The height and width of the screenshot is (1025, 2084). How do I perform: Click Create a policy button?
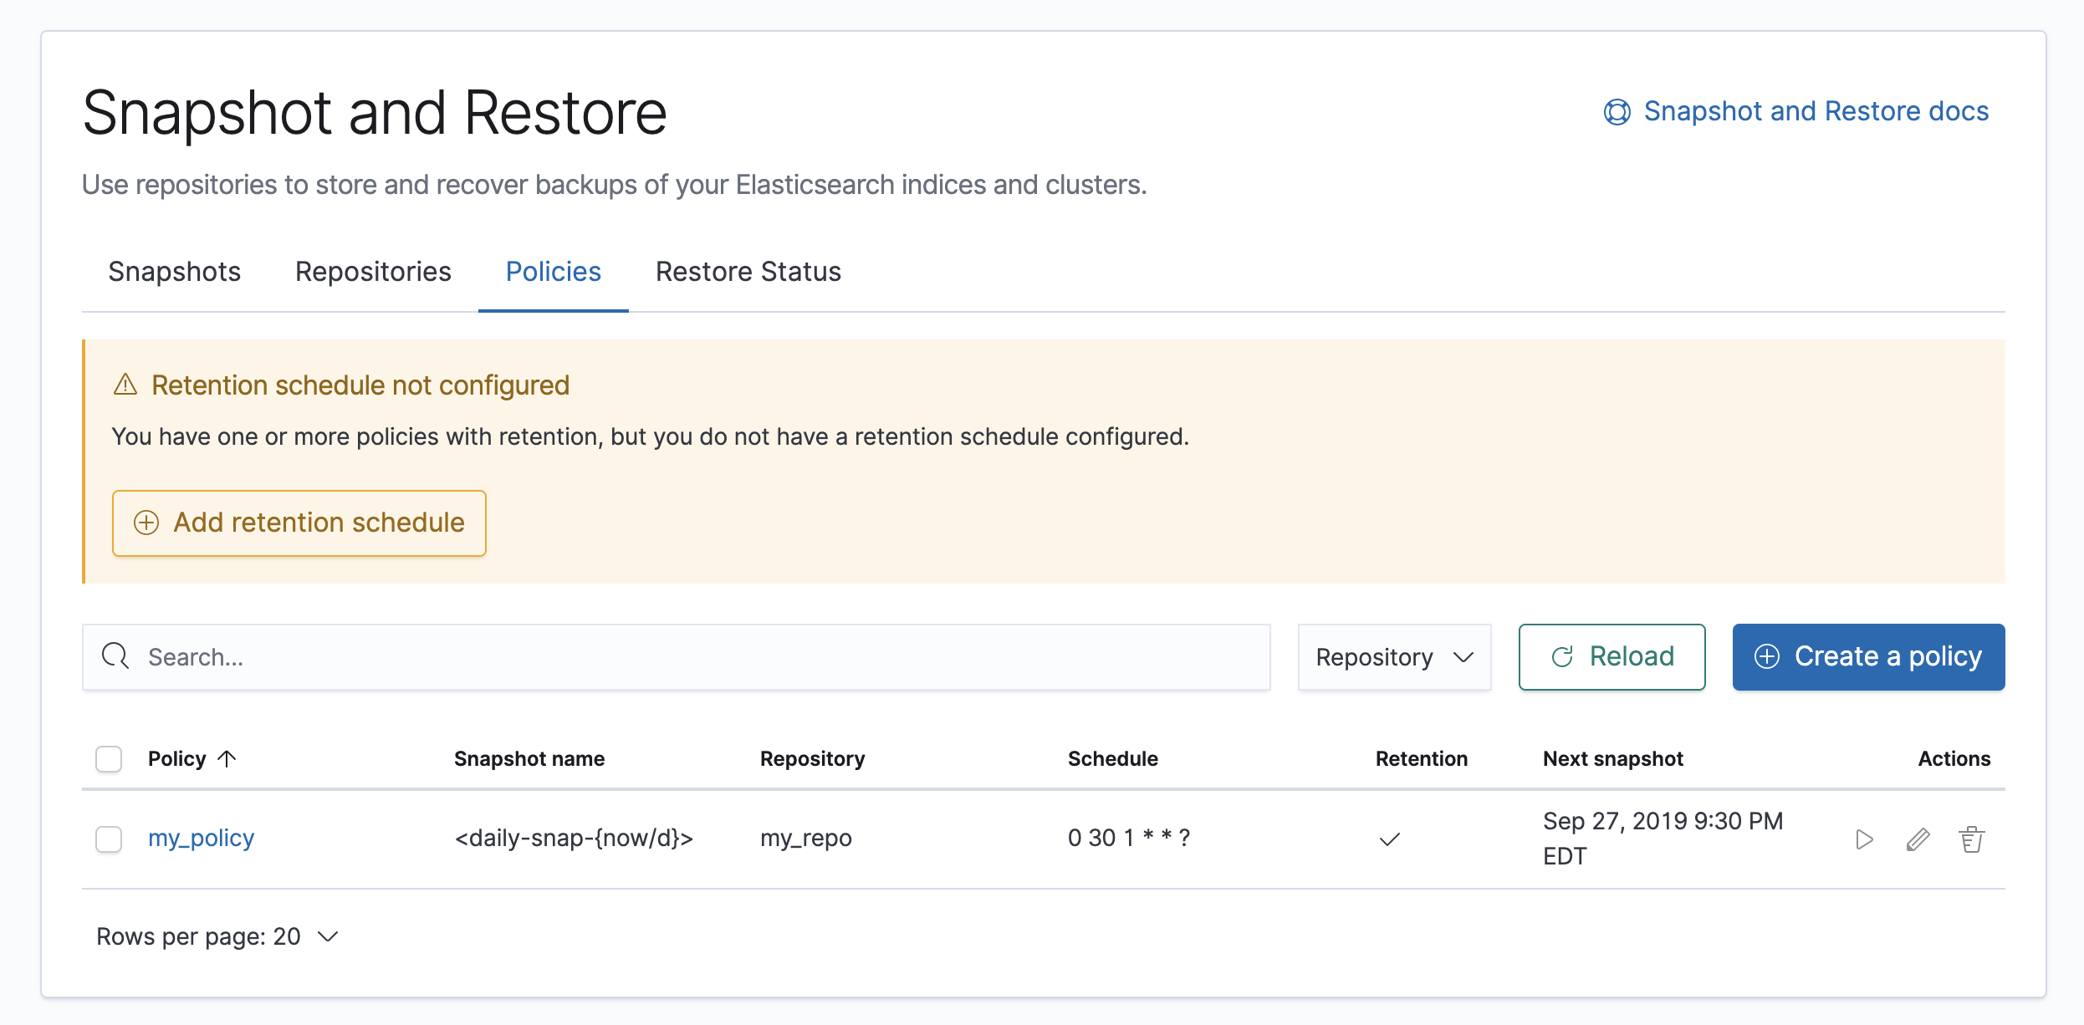pyautogui.click(x=1868, y=657)
